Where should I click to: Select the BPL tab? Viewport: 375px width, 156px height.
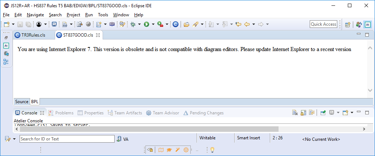coord(35,102)
